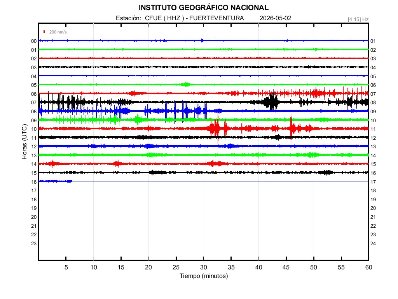Click the left axis hour label 23
Image resolution: width=398 pixels, height=299 pixels.
tap(34, 244)
